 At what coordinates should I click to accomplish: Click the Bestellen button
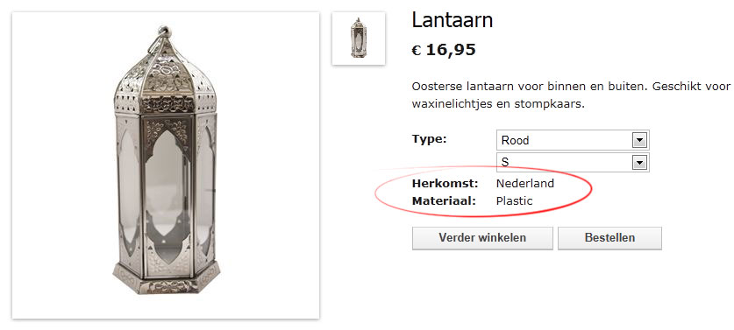(609, 238)
